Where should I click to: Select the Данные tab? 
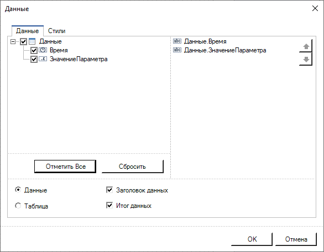click(x=28, y=31)
